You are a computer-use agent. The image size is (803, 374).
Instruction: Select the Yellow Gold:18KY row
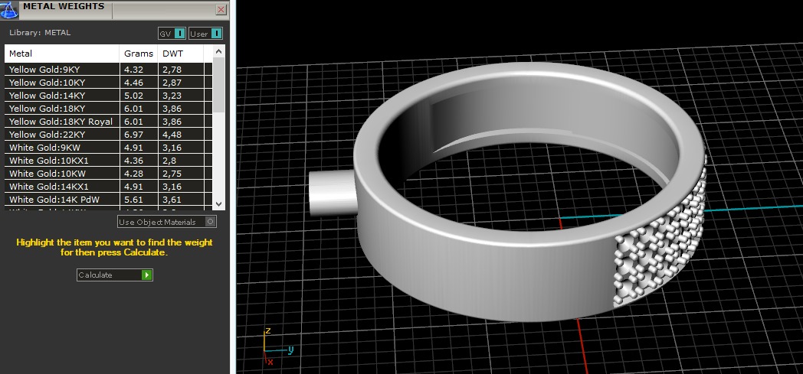click(108, 109)
